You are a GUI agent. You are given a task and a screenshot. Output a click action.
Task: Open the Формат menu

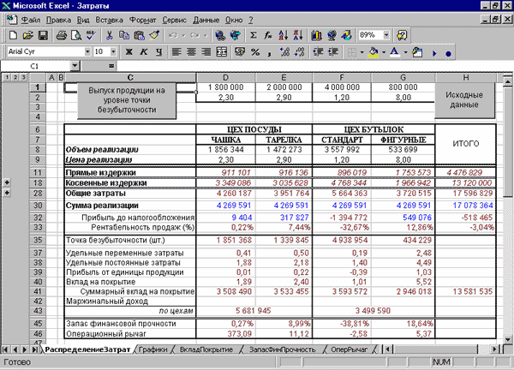point(142,20)
